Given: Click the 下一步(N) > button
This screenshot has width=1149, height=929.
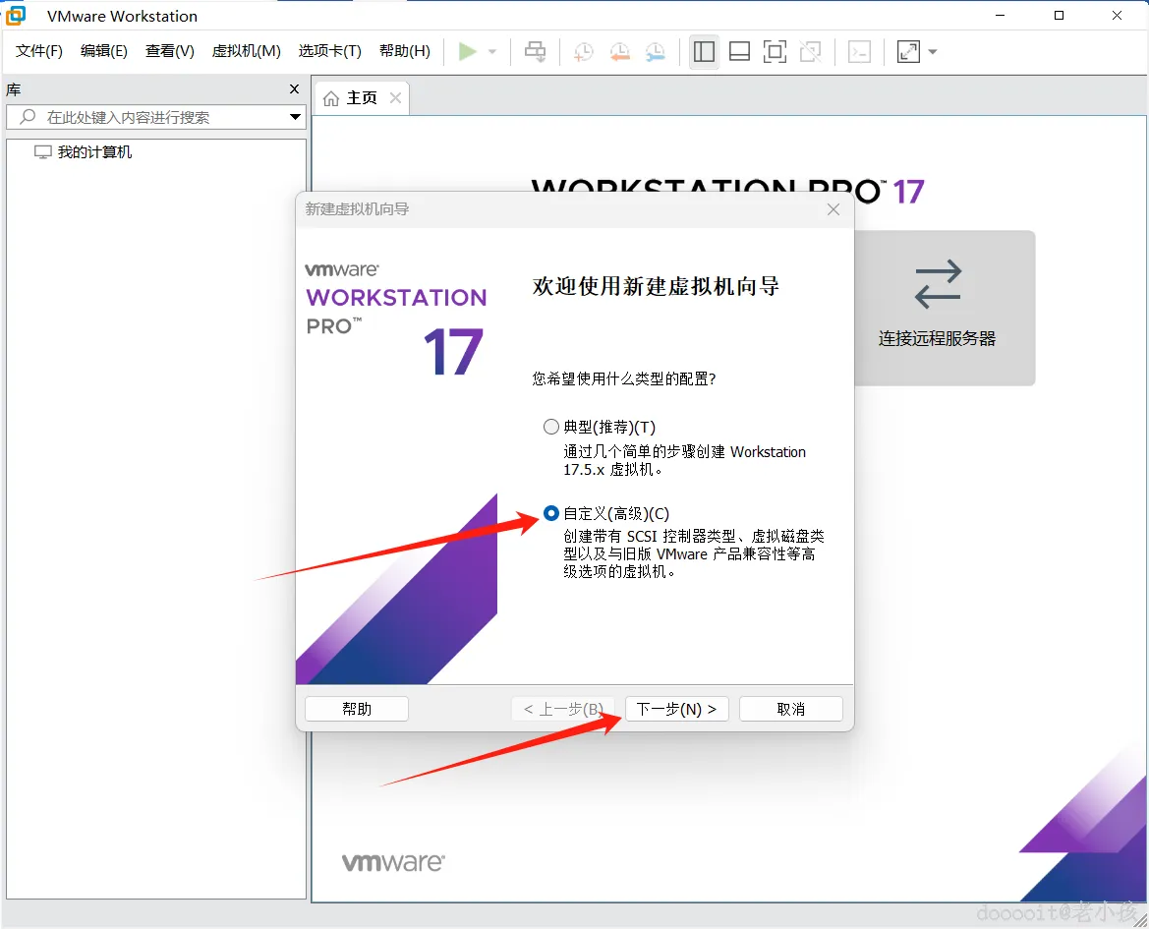Looking at the screenshot, I should tap(676, 709).
